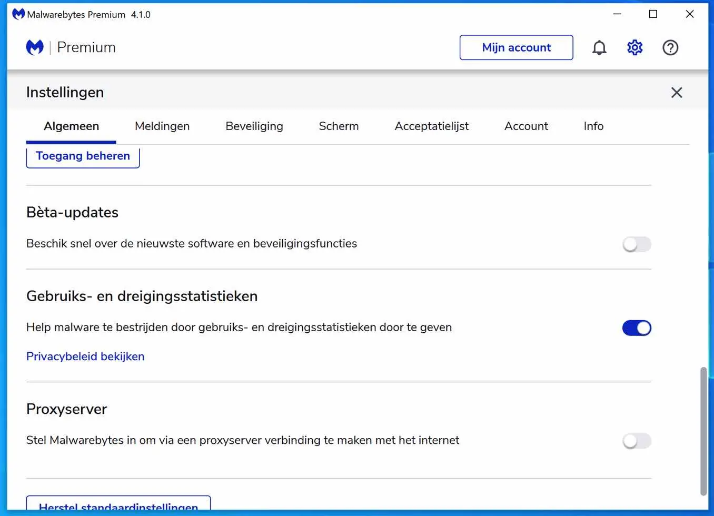This screenshot has width=714, height=516.
Task: Open the Acceptatielijst tab
Action: point(432,126)
